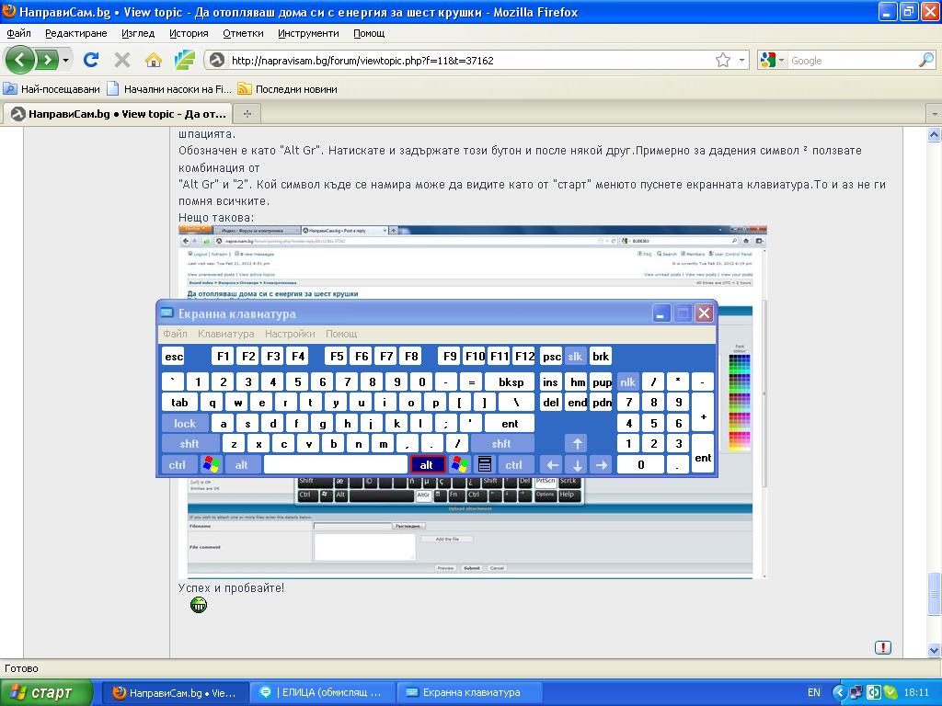942x706 pixels.
Task: Click the forum post screenshot image
Action: coord(473,403)
